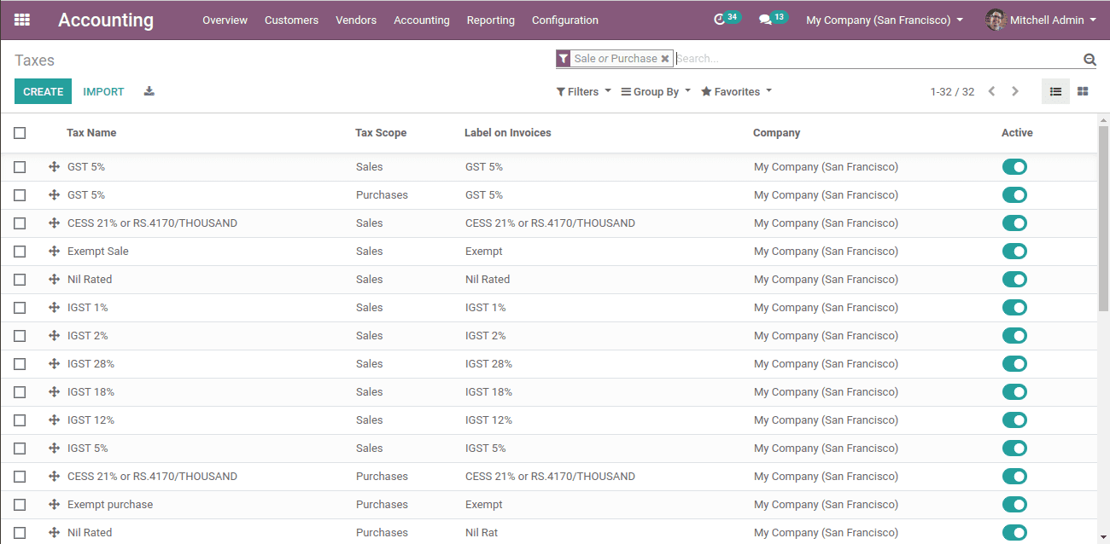Click the 1-32 / 32 pager counter
1110x544 pixels.
pos(952,91)
